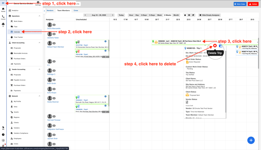
Task: Switch to the Team Members tab
Action: (x=63, y=10)
